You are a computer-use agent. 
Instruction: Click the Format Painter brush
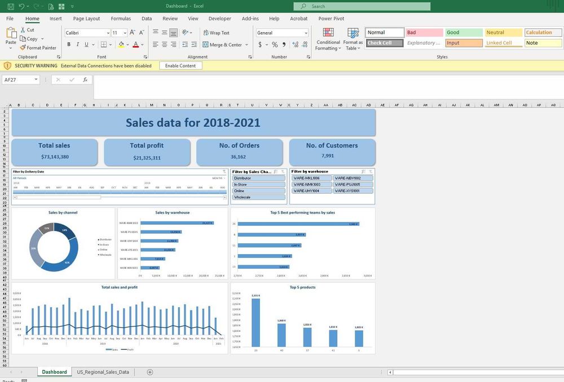tap(23, 47)
